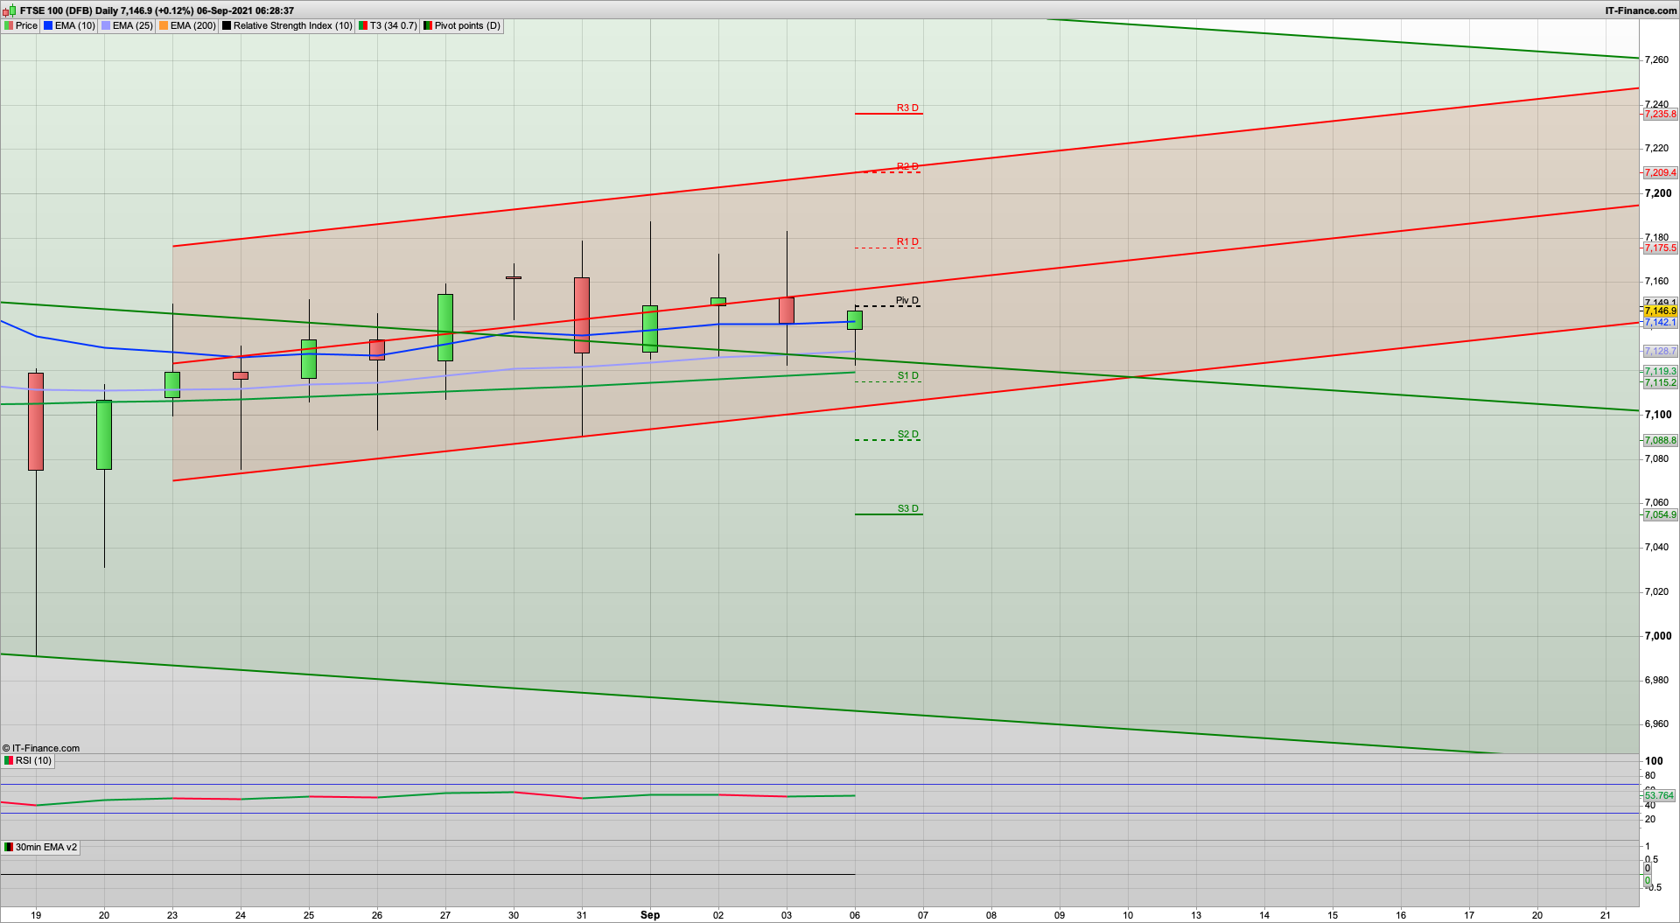This screenshot has height=923, width=1680.
Task: Click the Sep label on the date axis
Action: [x=650, y=914]
